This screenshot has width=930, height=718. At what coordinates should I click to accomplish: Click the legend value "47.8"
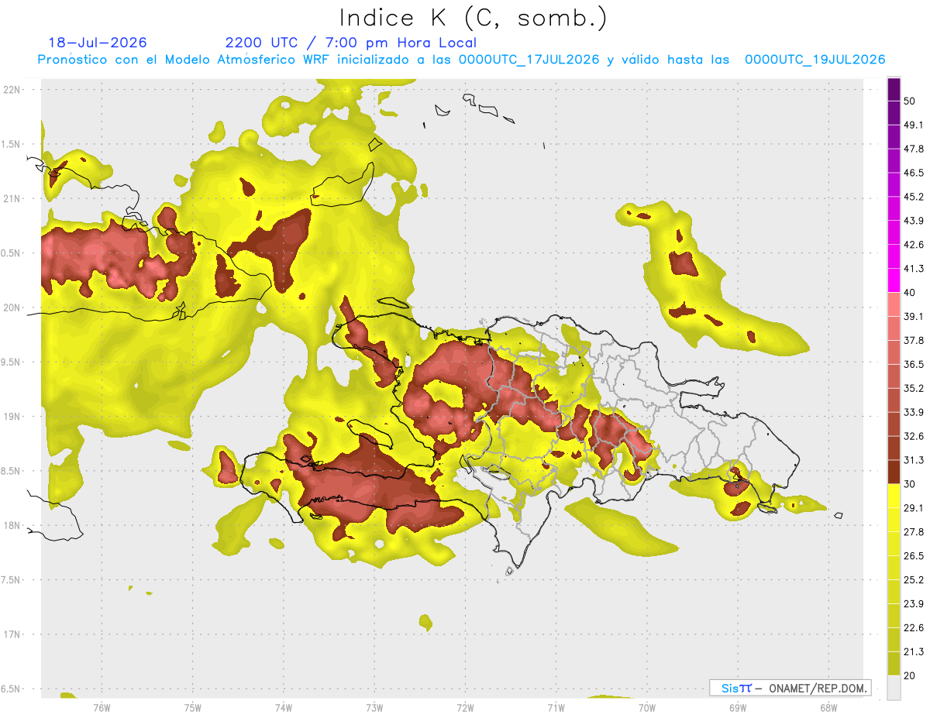[x=914, y=149]
